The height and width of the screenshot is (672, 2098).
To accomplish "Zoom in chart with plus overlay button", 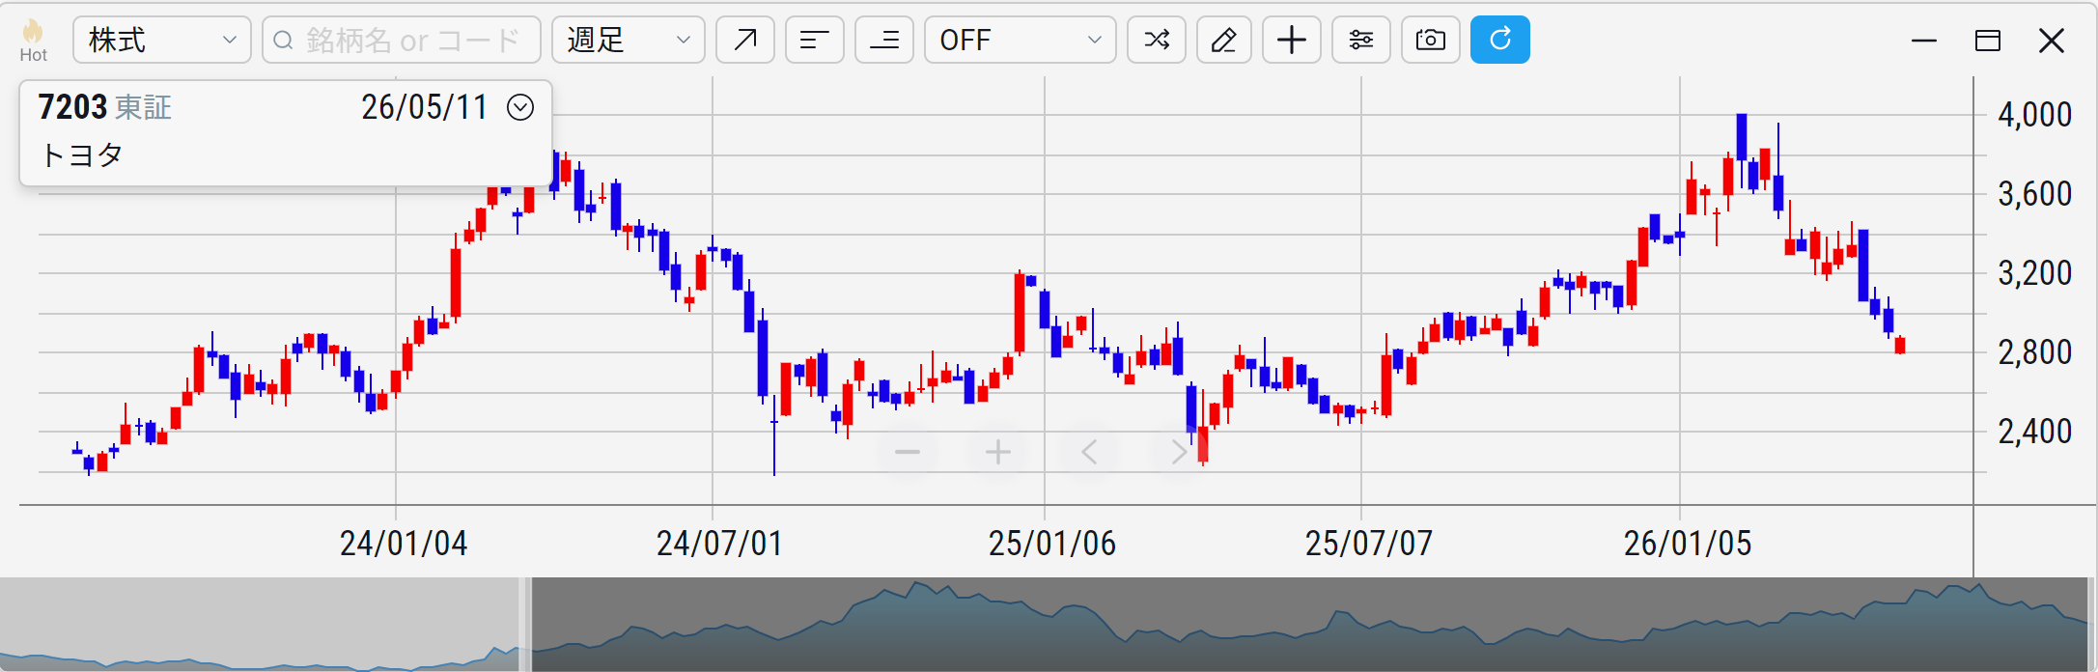I will click(998, 452).
